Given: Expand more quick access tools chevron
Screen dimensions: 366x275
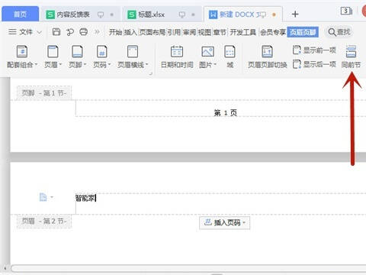Looking at the screenshot, I should click(x=97, y=32).
